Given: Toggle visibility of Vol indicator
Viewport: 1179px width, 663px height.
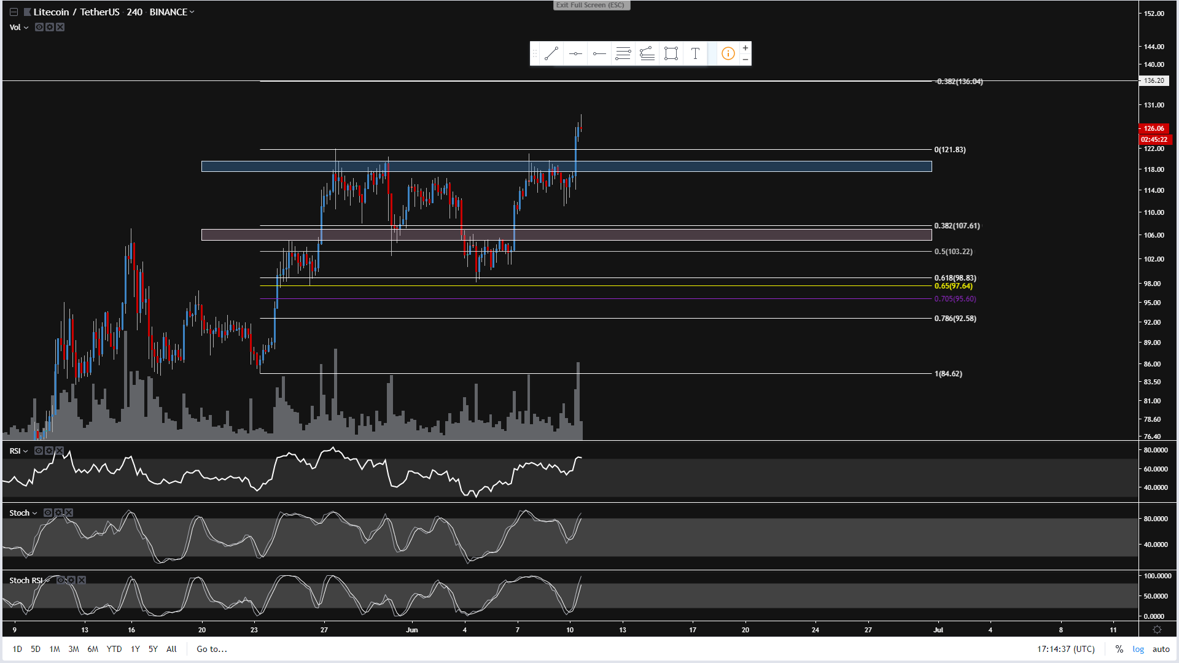Looking at the screenshot, I should coord(39,27).
